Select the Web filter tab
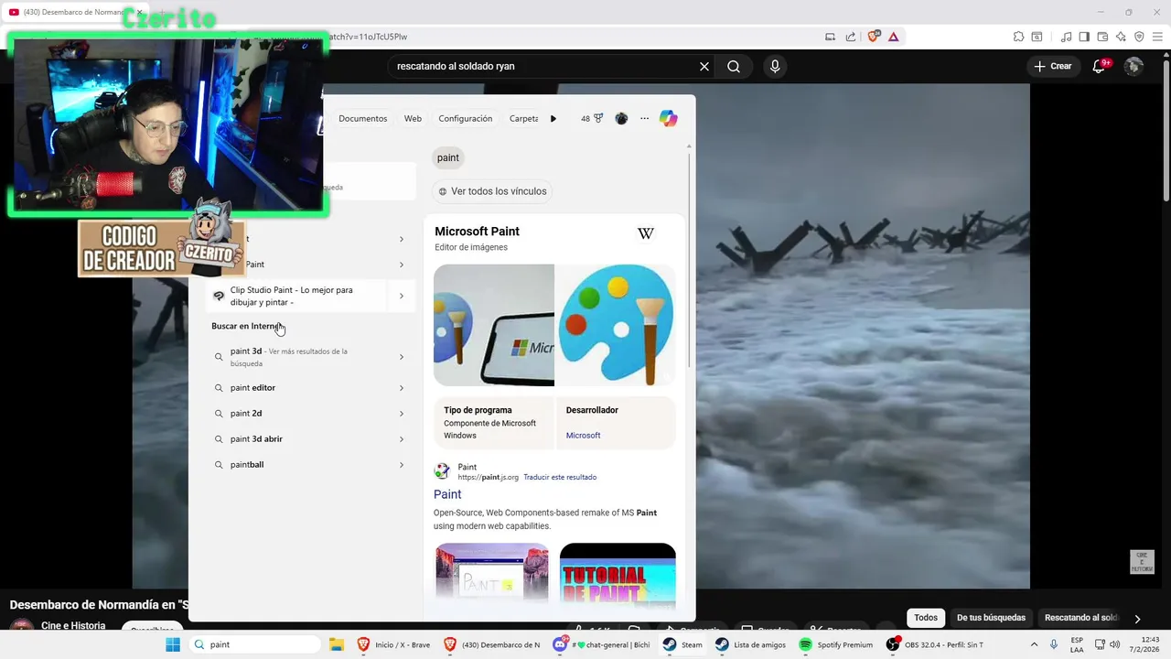1171x659 pixels. 413,118
